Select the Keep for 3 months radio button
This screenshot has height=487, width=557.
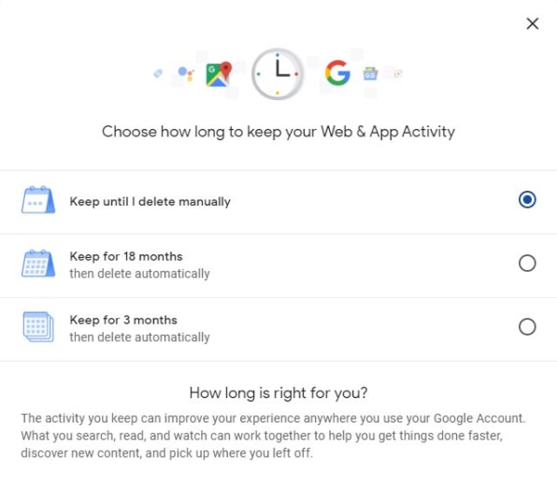click(527, 327)
